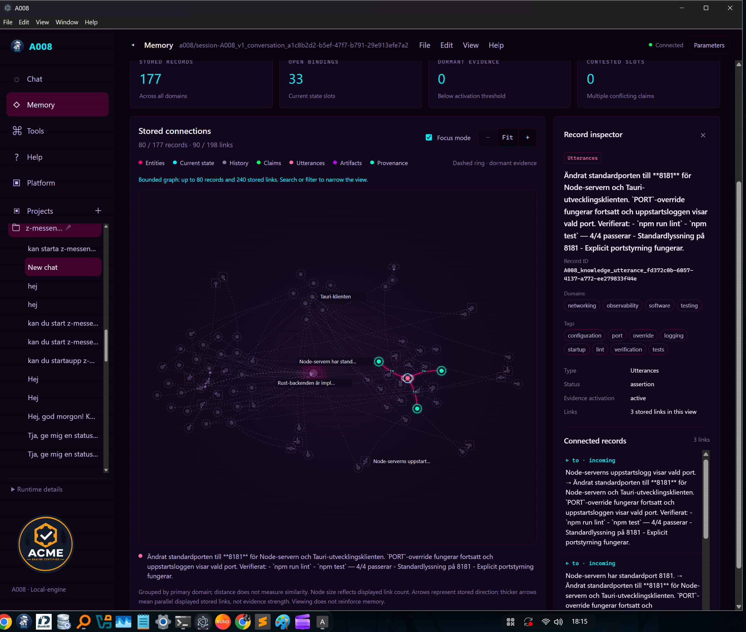Screen dimensions: 746x632
Task: Open 'Hej, god morgon! K...' conversation
Action: pos(63,416)
